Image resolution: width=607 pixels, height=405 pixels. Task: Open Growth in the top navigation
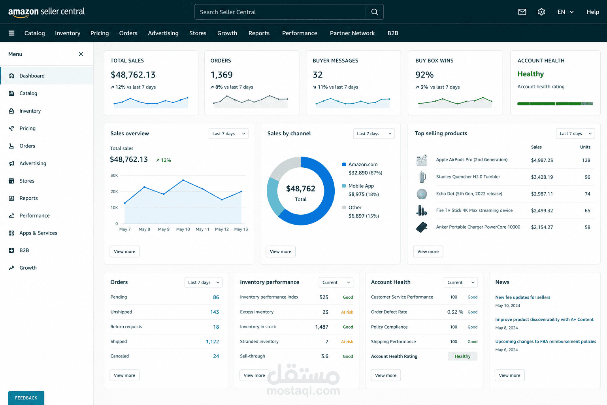[x=227, y=33]
